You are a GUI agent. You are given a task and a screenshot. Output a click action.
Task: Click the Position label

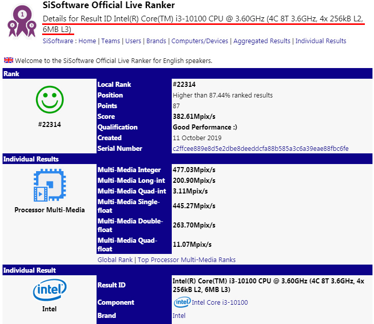coord(110,95)
